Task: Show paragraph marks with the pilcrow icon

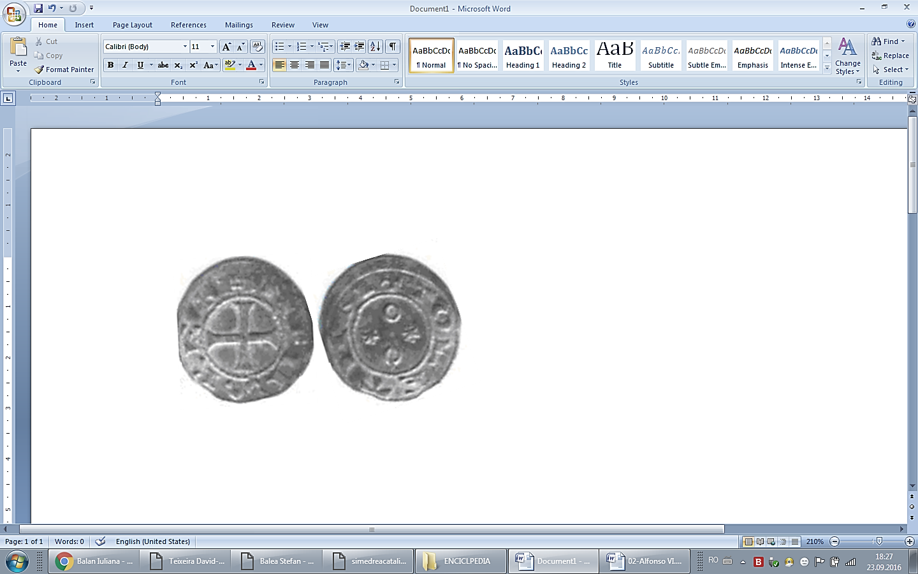Action: [393, 47]
